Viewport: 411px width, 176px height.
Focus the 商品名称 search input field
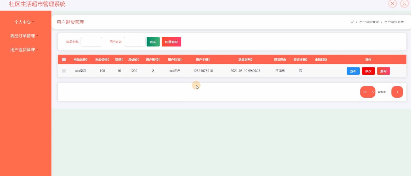pos(91,42)
